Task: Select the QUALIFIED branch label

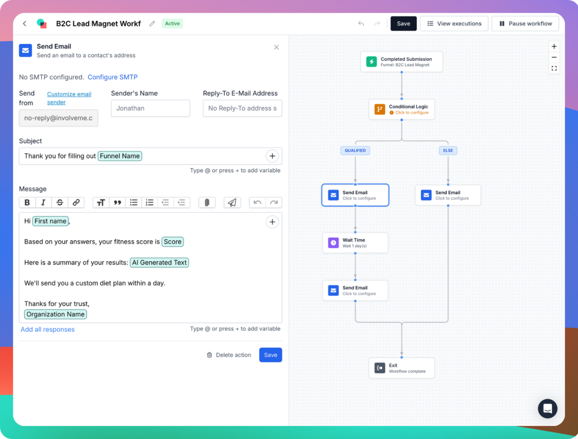Action: click(355, 151)
